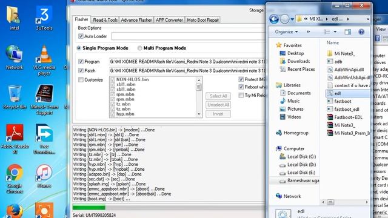
Task: Open Miracle Team Support shortcut
Action: (44, 100)
